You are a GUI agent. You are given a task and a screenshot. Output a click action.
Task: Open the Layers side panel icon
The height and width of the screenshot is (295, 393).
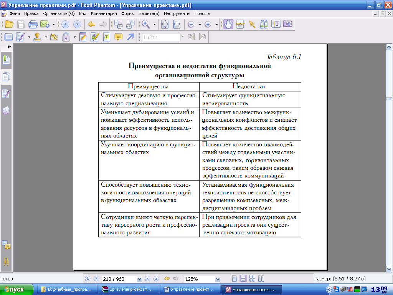tap(6, 110)
